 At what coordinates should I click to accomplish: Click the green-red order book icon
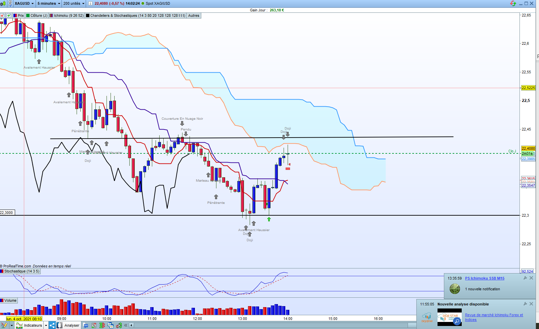coord(102,325)
